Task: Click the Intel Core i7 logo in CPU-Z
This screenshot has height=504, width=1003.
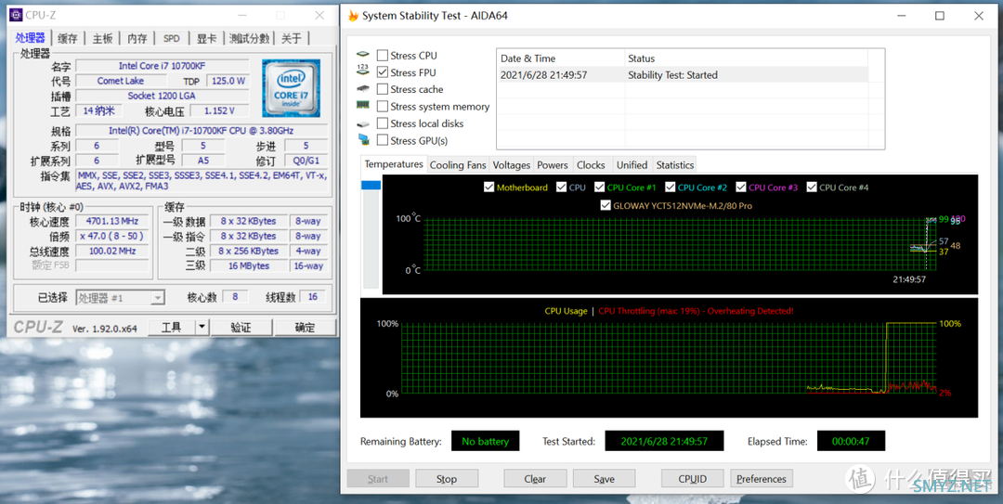Action: (x=291, y=88)
